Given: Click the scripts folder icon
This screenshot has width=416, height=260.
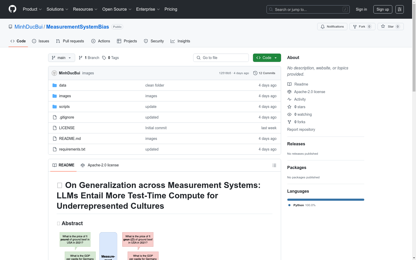Looking at the screenshot, I should [55, 107].
